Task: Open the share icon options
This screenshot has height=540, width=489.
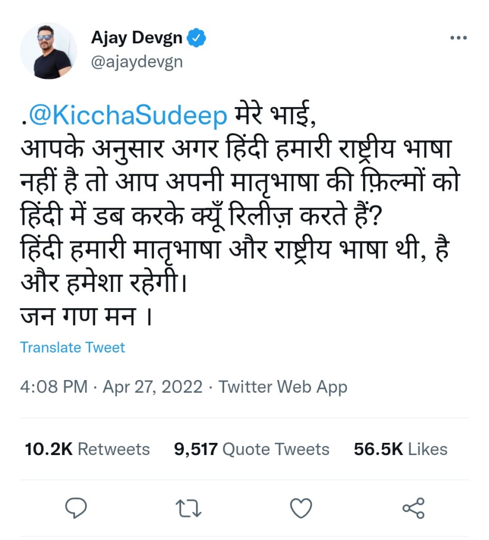Action: 412,508
